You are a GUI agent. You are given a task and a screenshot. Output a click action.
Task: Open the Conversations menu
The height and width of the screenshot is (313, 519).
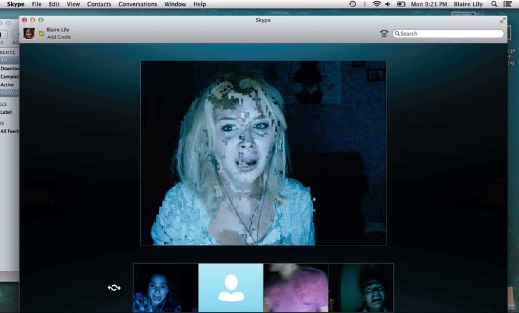138,5
